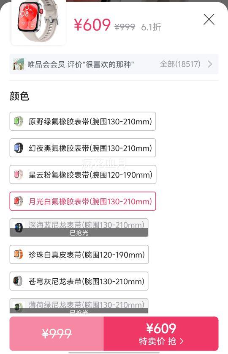This screenshot has height=354, width=228.
Task: Close the product options sheet
Action: coord(209,19)
